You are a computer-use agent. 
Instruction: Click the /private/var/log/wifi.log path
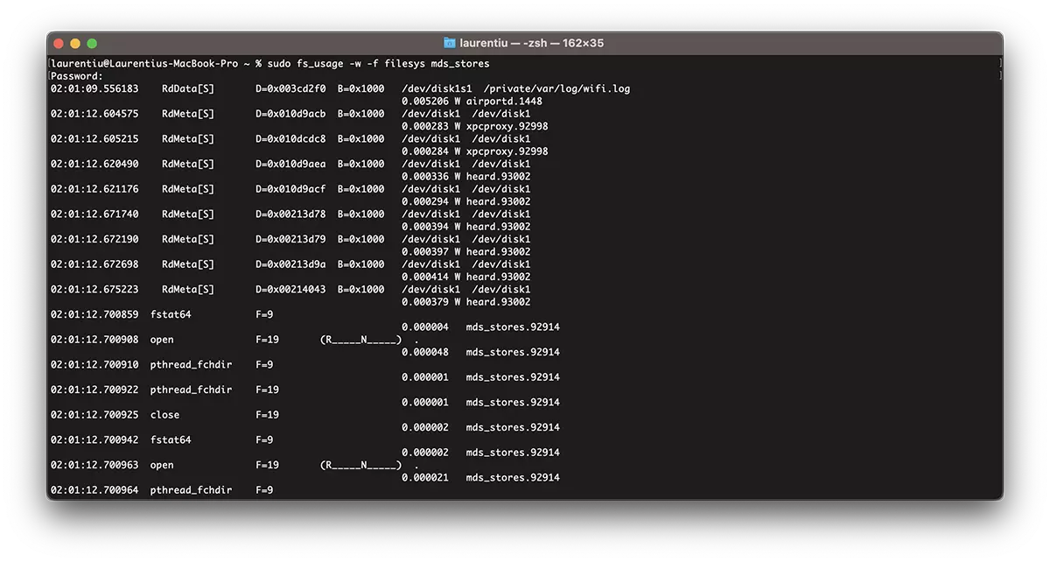pyautogui.click(x=556, y=88)
